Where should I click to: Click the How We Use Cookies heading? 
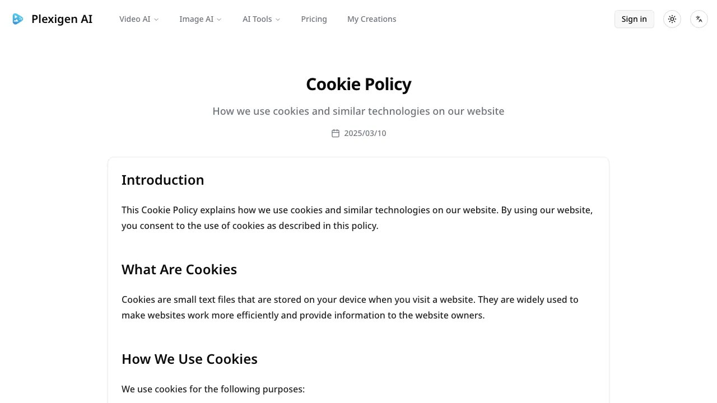click(x=189, y=359)
